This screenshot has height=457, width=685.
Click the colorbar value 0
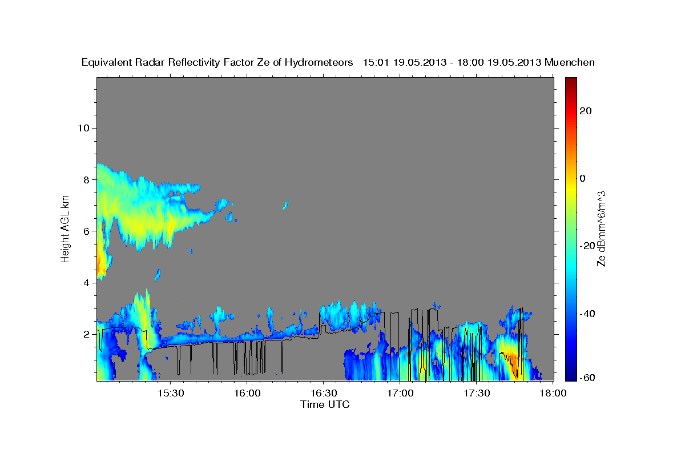pyautogui.click(x=583, y=178)
